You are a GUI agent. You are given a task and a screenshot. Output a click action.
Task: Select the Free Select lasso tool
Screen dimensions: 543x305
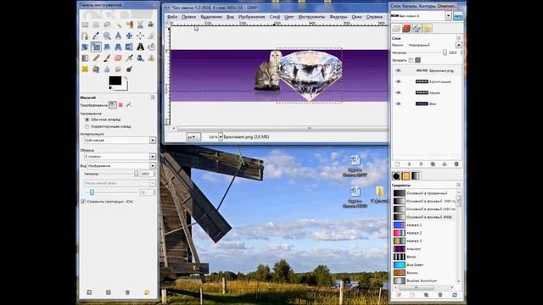[108, 25]
